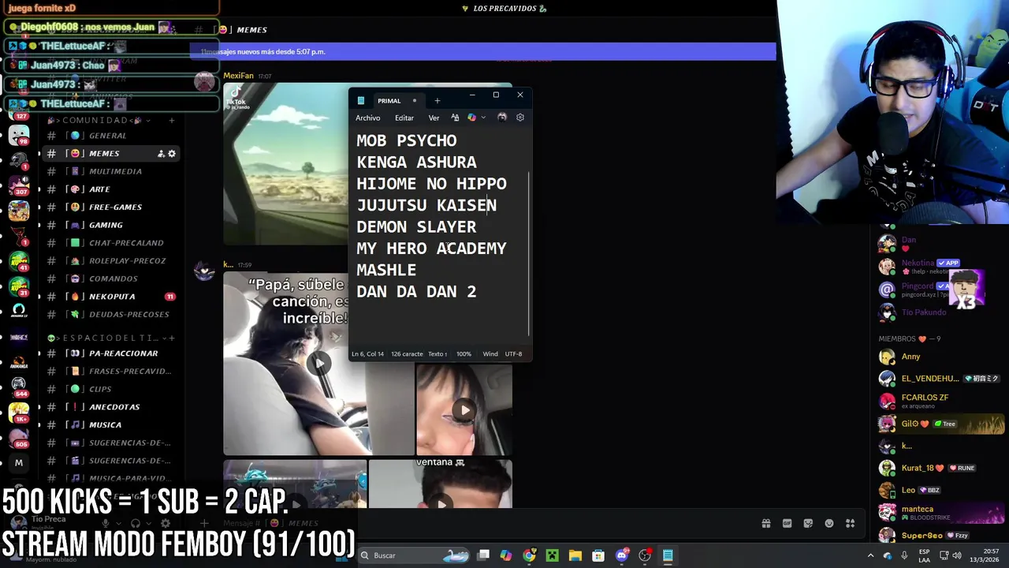Open Google Chrome from taskbar
Viewport: 1009px width, 568px height.
pyautogui.click(x=529, y=555)
